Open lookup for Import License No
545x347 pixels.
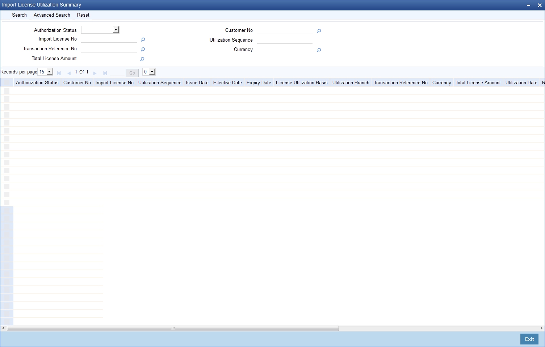point(143,40)
